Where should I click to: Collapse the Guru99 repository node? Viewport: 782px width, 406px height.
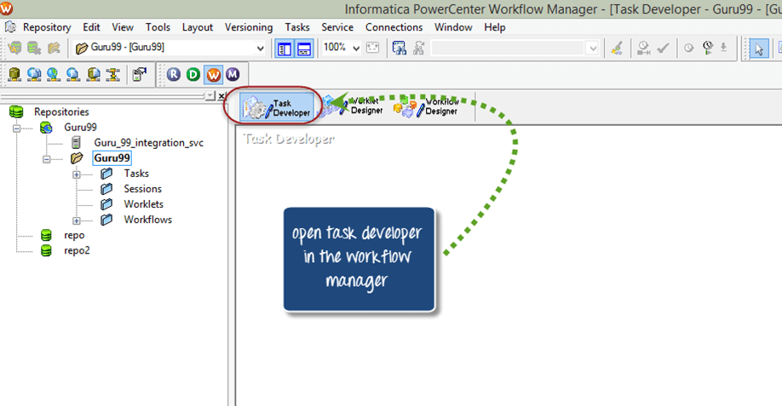(x=15, y=128)
